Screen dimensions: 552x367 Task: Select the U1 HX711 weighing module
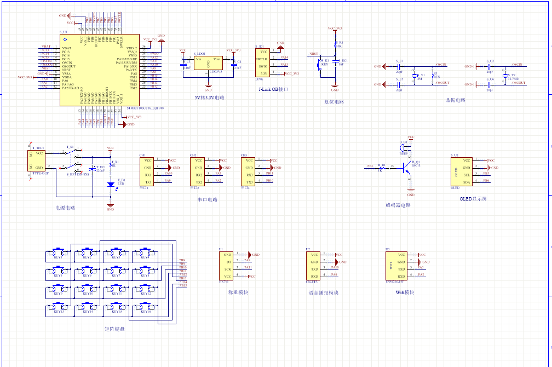(226, 266)
